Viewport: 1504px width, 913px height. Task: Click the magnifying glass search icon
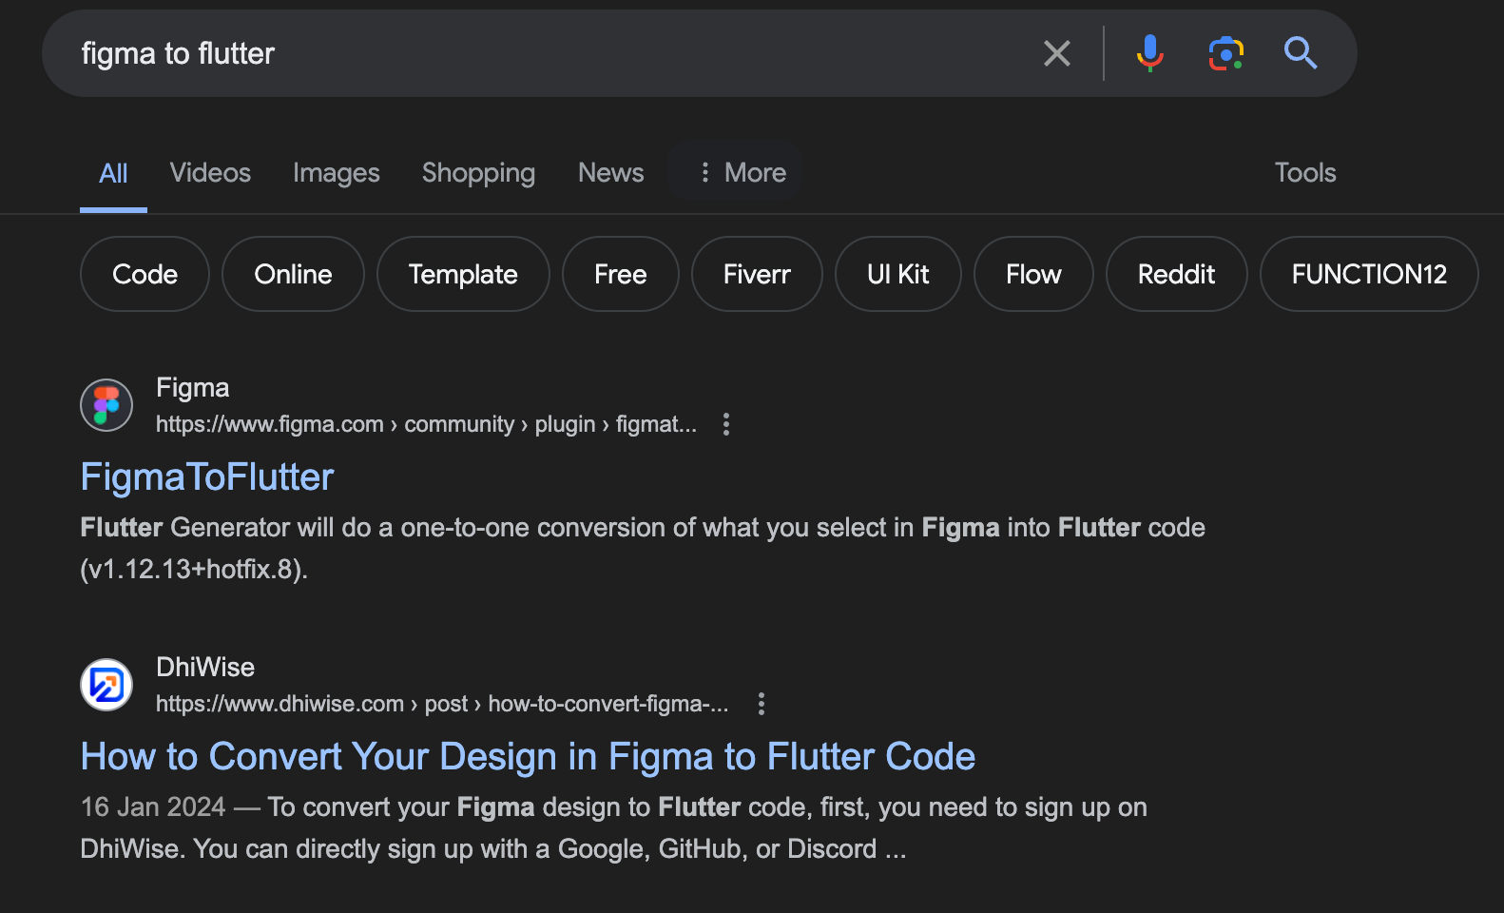[1300, 53]
